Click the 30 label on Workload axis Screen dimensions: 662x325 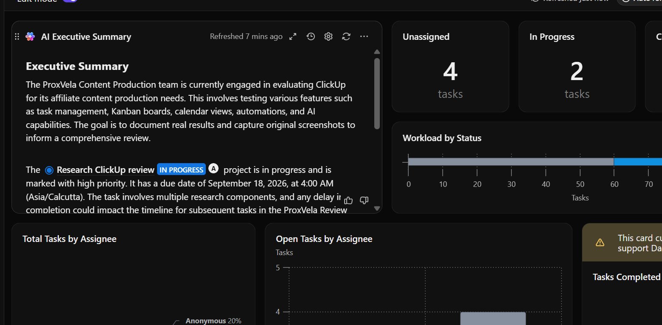(511, 184)
